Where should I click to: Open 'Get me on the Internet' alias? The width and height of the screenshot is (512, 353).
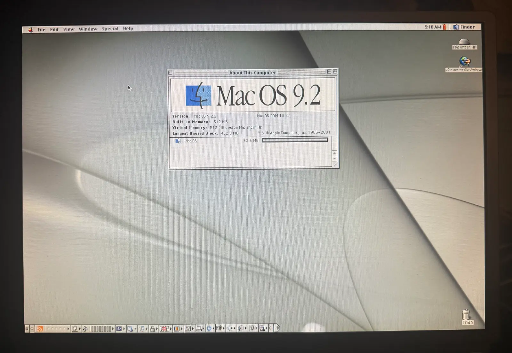coord(465,61)
